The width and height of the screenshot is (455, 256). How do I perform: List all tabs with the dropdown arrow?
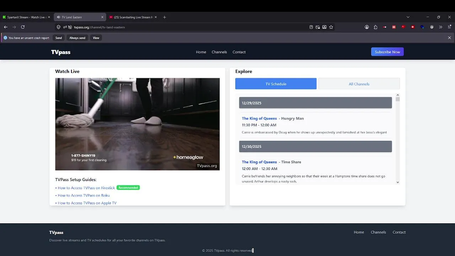(x=408, y=17)
